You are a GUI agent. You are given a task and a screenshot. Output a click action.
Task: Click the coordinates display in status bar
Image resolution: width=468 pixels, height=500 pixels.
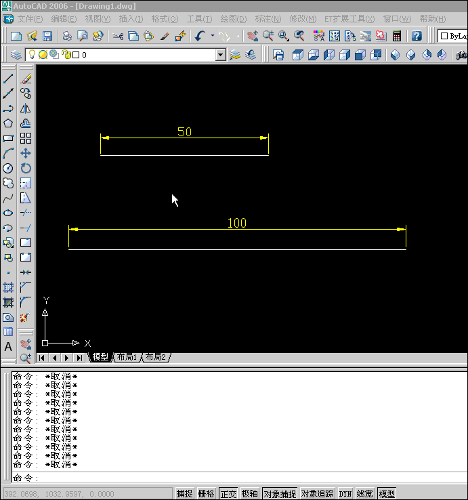[x=87, y=494]
